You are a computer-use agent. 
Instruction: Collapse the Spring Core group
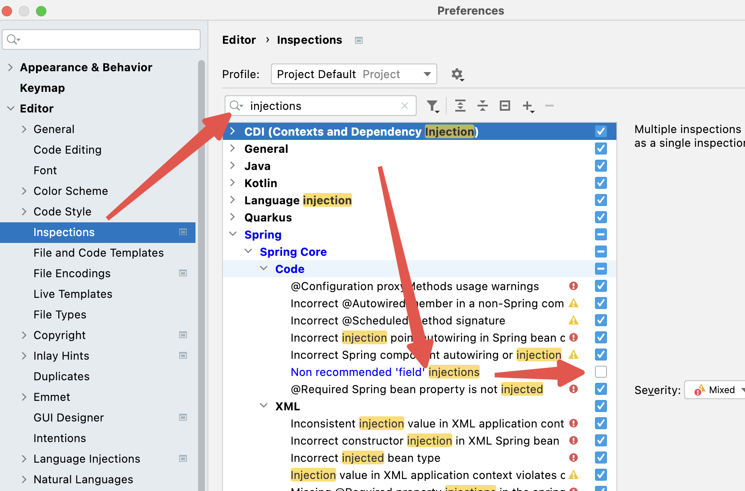click(x=248, y=251)
